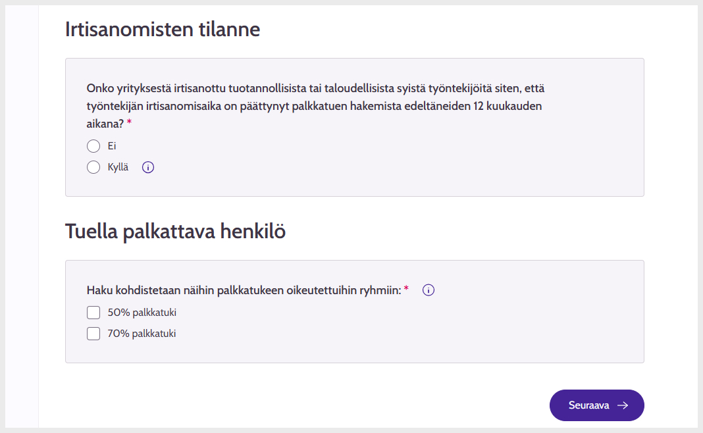The width and height of the screenshot is (703, 433).
Task: Show info about palkkatukeen oikeutetut ryhmät
Action: point(428,290)
